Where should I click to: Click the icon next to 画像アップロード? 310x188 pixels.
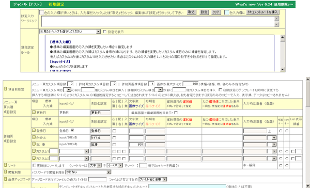tap(6, 179)
